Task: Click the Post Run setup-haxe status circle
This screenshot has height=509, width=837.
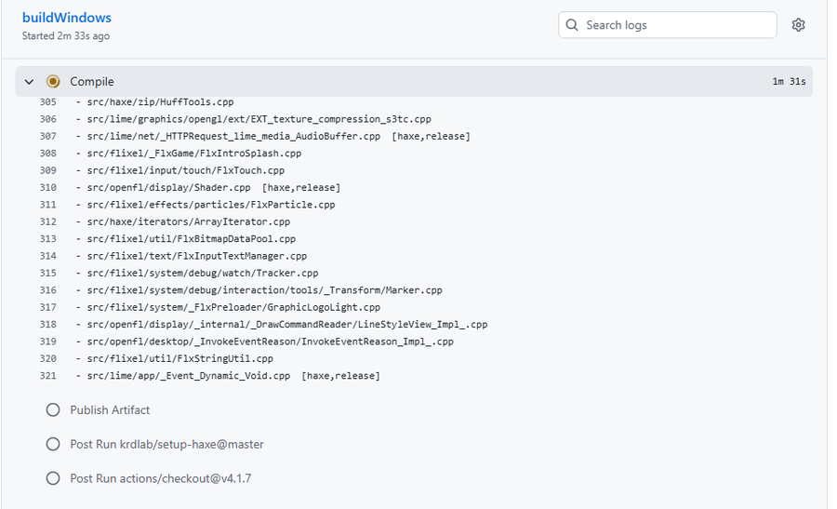Action: pyautogui.click(x=53, y=444)
